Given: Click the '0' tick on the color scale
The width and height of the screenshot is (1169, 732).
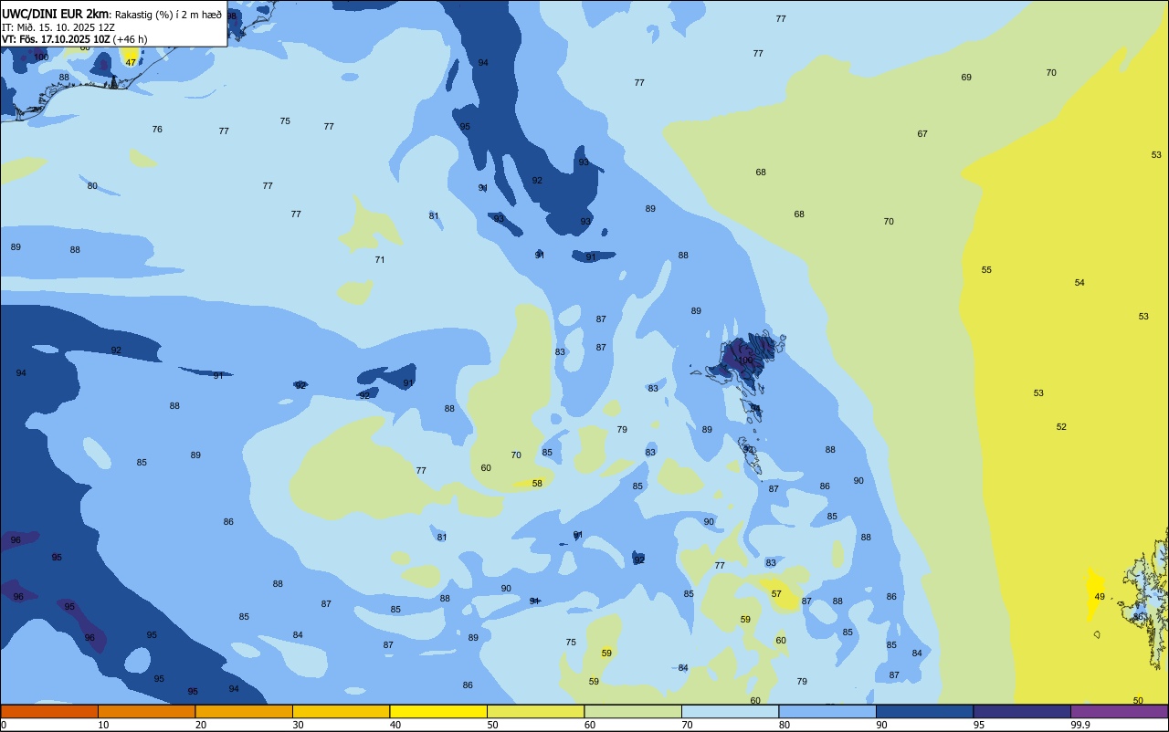Looking at the screenshot, I should [x=4, y=725].
